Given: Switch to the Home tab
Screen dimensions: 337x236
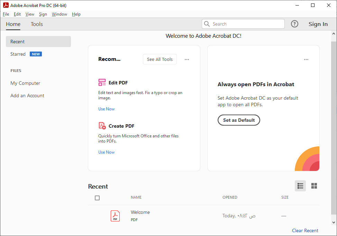Looking at the screenshot, I should point(13,24).
